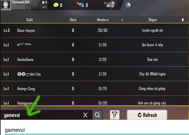Open the guild with slogan lên lever 4 nha
The image size is (189, 135).
click(94, 45)
